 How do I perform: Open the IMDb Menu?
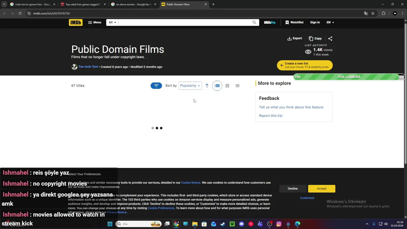click(x=95, y=22)
